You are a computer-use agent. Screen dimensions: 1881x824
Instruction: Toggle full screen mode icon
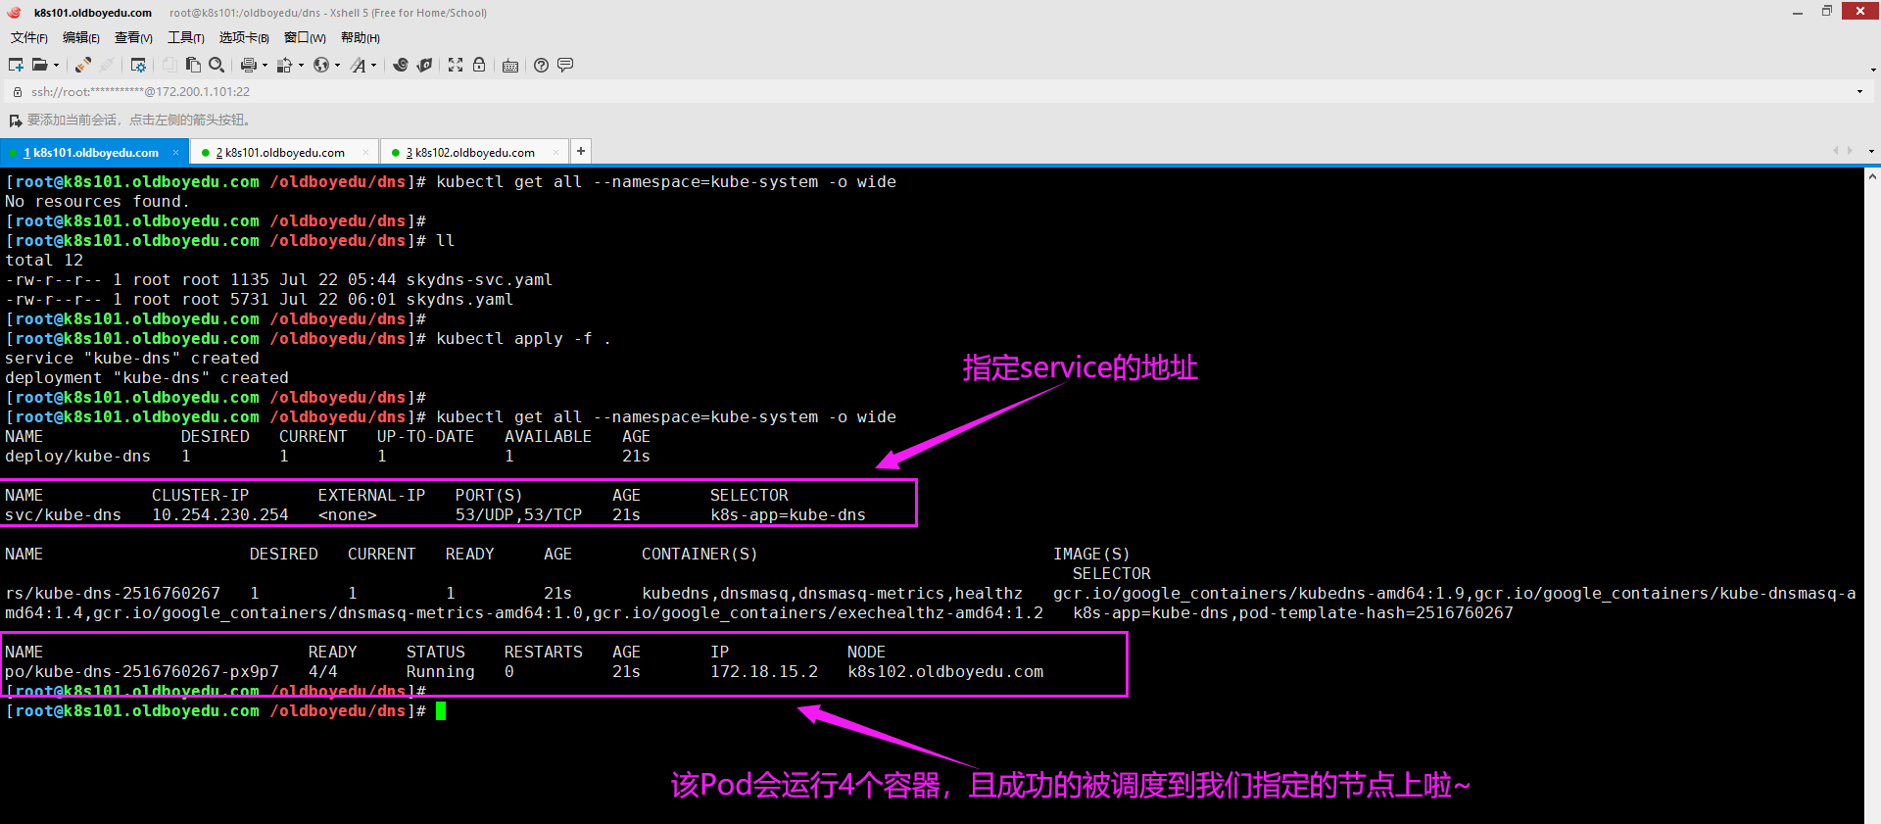click(x=456, y=65)
